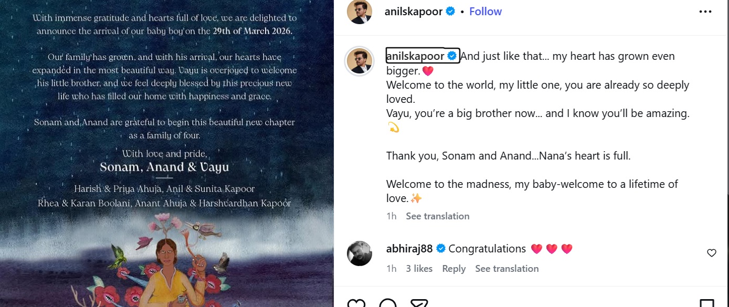Open anilskapoor's avatar beside the caption

tap(360, 61)
